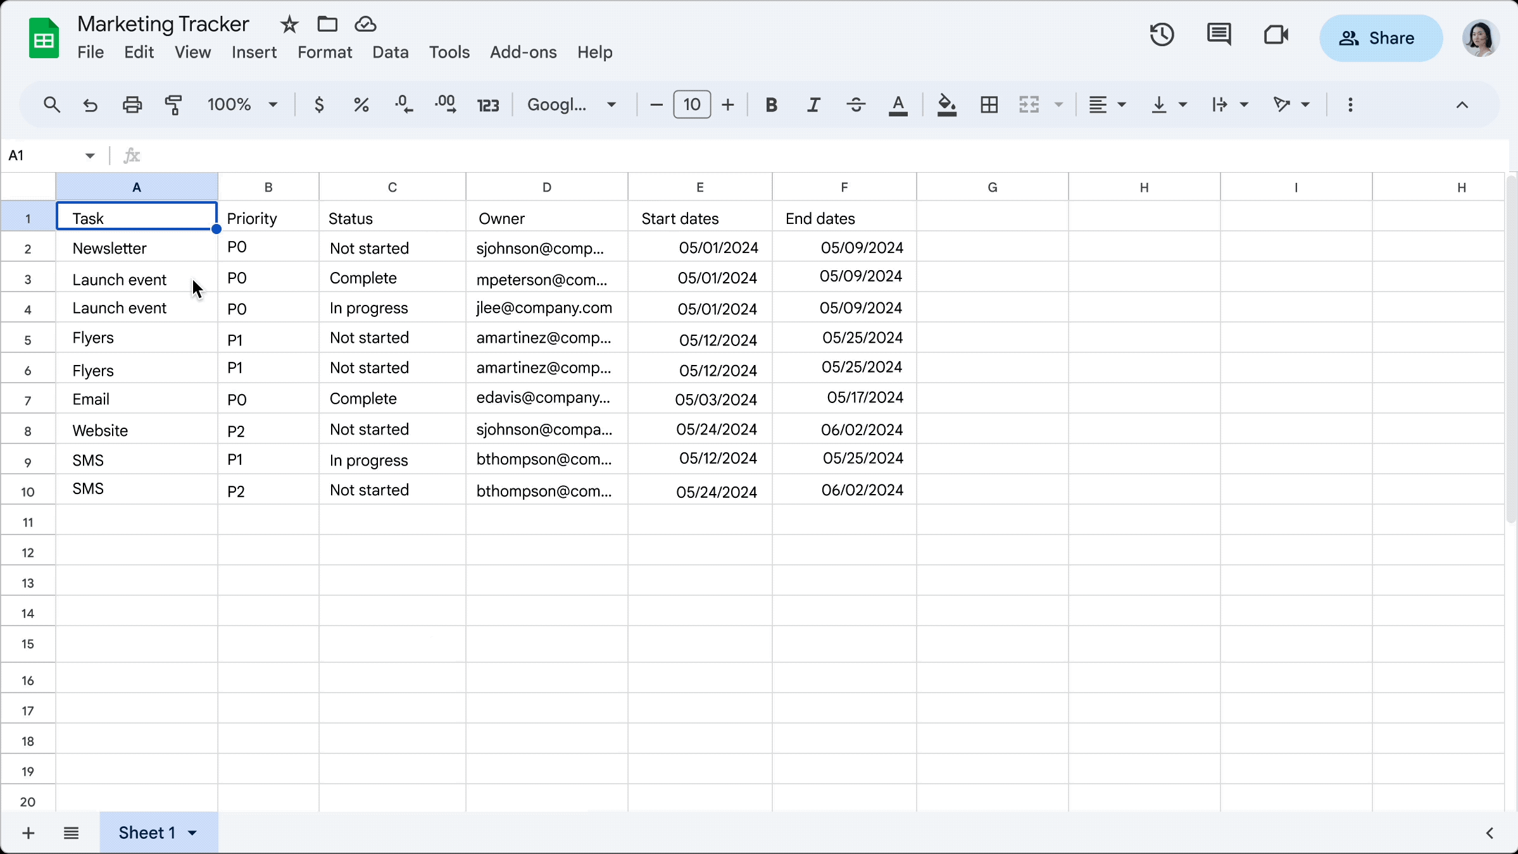This screenshot has height=854, width=1518.
Task: Click the bold formatting icon
Action: 772,104
